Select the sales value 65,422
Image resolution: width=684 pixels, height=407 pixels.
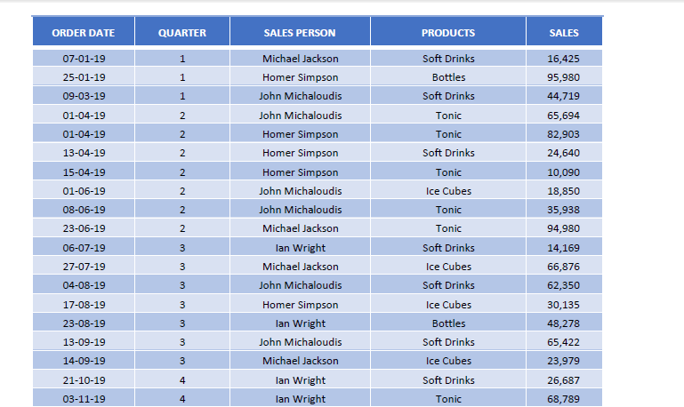pyautogui.click(x=564, y=342)
